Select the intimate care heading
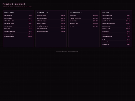135x101 pixels. (42, 12)
